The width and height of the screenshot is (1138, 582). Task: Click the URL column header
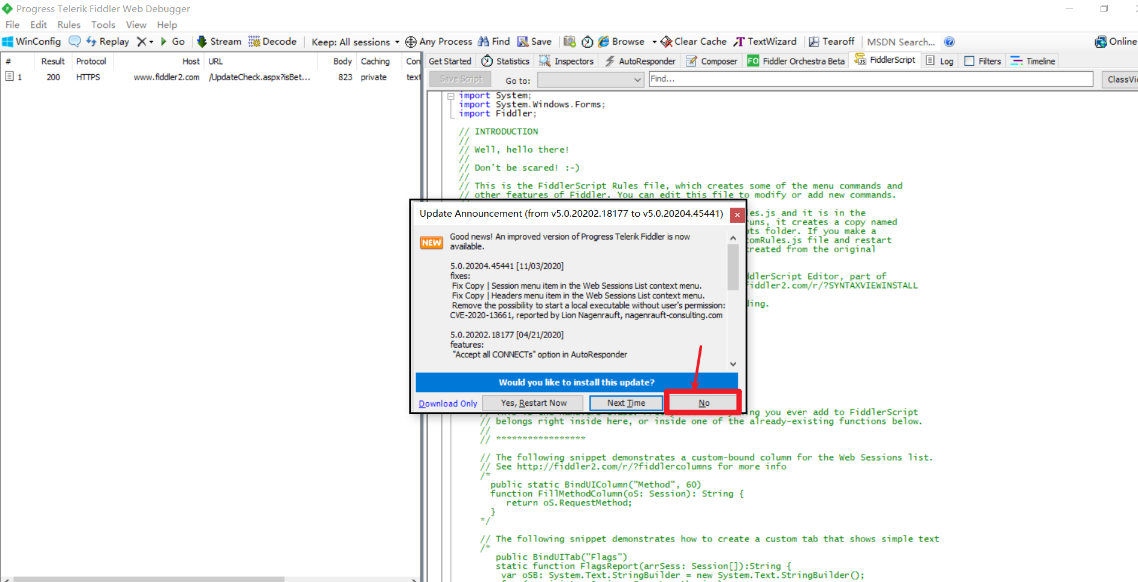pyautogui.click(x=261, y=61)
